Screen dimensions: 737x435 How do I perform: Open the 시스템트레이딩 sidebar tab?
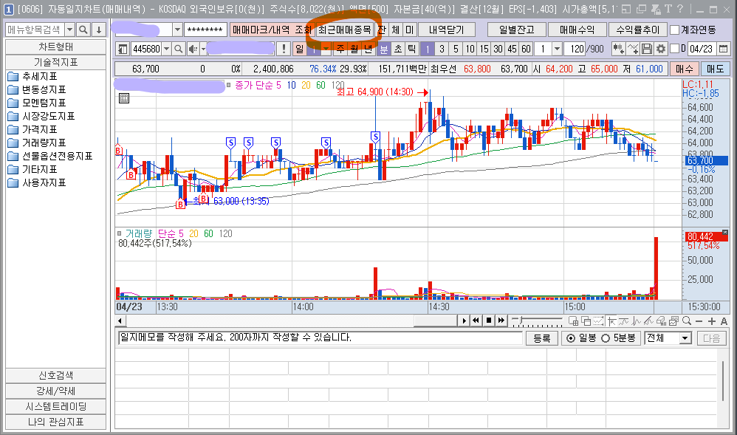click(x=55, y=406)
